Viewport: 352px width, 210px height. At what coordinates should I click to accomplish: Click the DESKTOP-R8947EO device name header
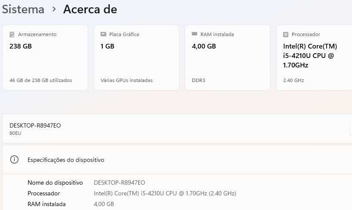pos(35,125)
